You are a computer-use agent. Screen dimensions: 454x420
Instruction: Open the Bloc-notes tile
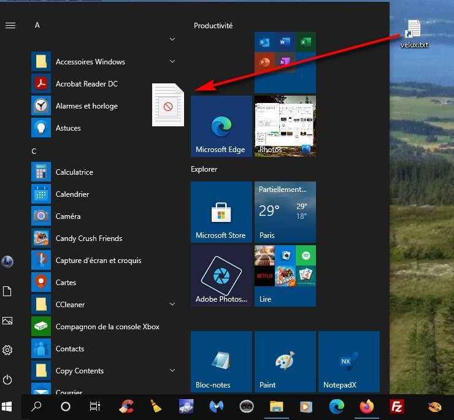pyautogui.click(x=221, y=362)
